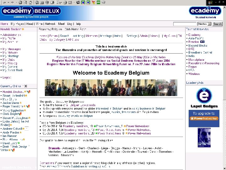
Task: Open the Media toolbar icon
Action: pyautogui.click(x=47, y=2)
